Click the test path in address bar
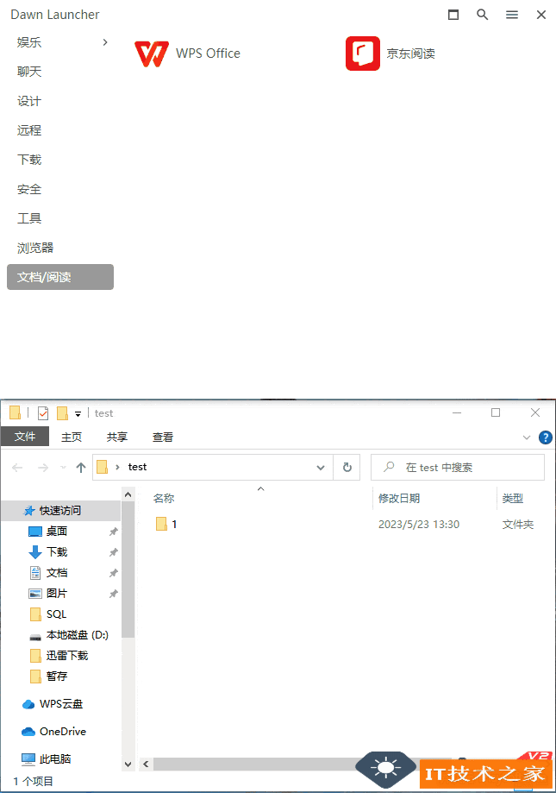Screen dimensions: 556x793 tap(137, 467)
